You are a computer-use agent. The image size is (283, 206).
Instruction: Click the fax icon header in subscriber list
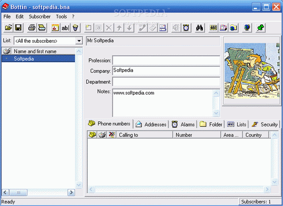(7, 51)
